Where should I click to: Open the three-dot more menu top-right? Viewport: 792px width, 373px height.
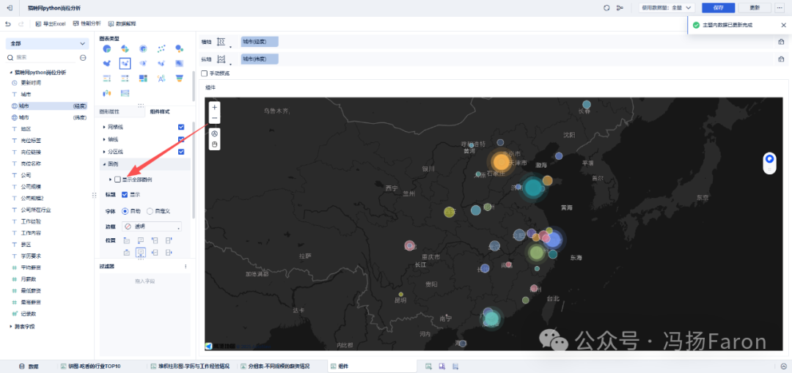[781, 8]
